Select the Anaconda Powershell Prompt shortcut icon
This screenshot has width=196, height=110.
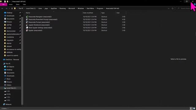coord(27,19)
